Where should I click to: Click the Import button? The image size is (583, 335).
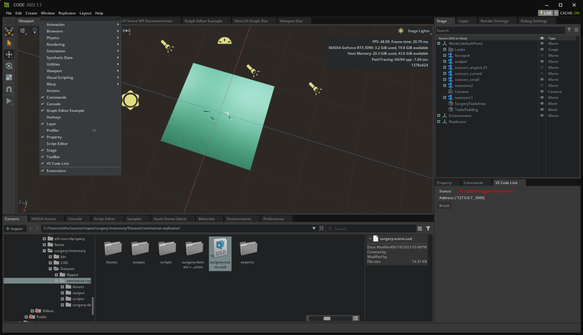pos(14,229)
